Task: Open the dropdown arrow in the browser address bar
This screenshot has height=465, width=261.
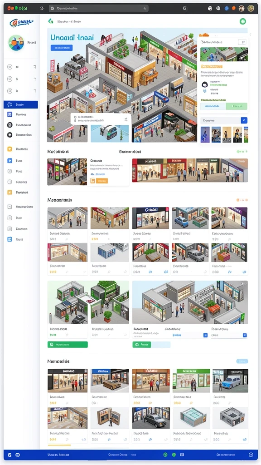Action: 145,9
